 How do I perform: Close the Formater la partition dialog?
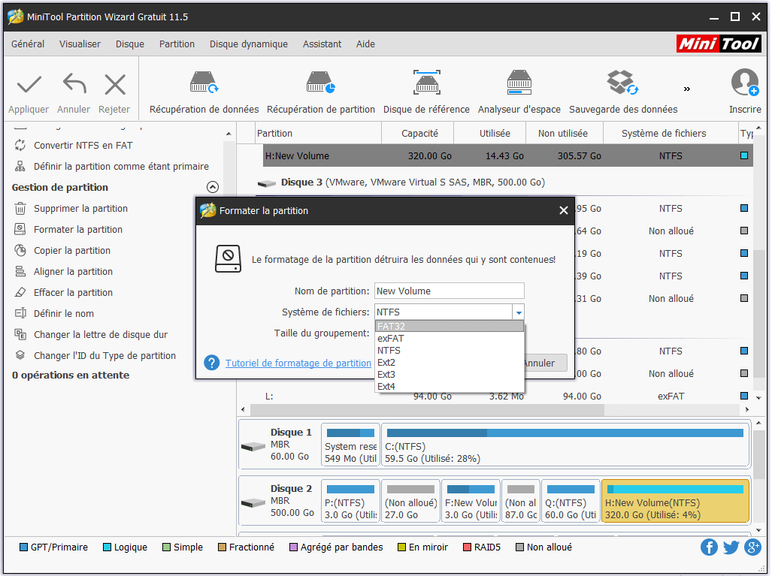coord(564,210)
